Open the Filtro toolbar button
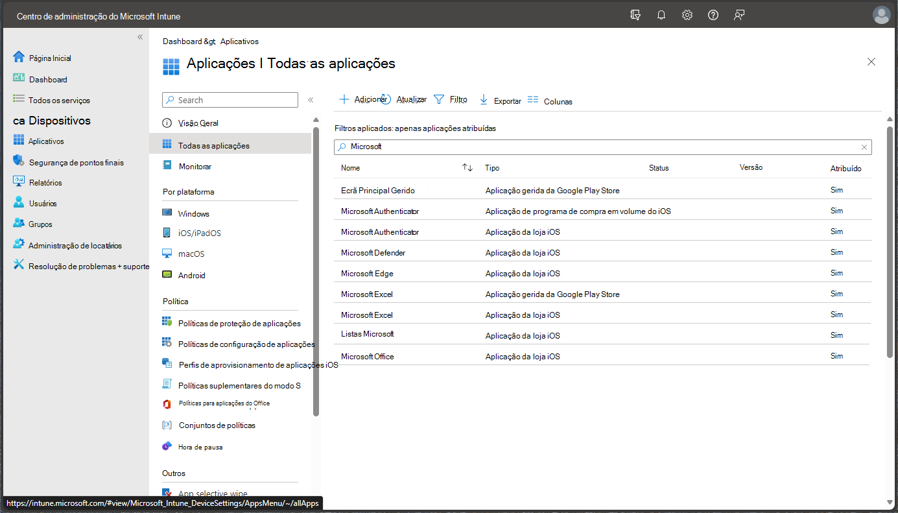The image size is (898, 513). (x=451, y=99)
